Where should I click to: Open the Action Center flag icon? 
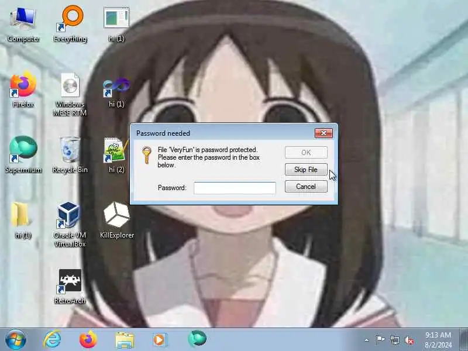(380, 340)
